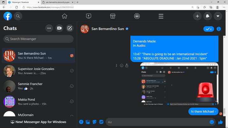Click the Facebook logo icon
This screenshot has width=228, height=128.
click(8, 16)
